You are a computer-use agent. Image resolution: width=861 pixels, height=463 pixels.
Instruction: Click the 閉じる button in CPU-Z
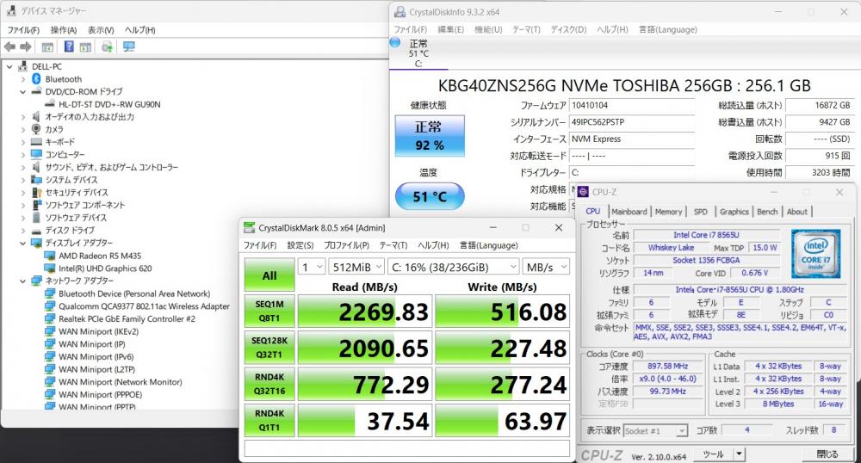(x=827, y=454)
